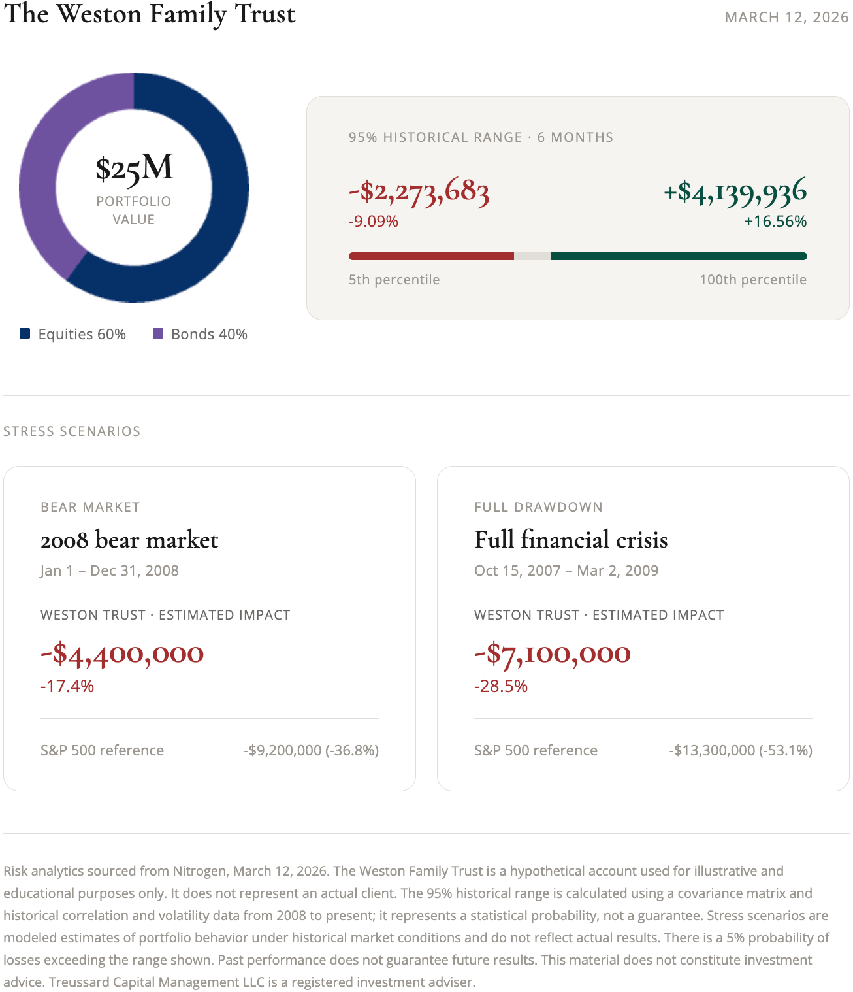Open the 2008 bear market heading
The height and width of the screenshot is (992, 853).
tap(129, 540)
